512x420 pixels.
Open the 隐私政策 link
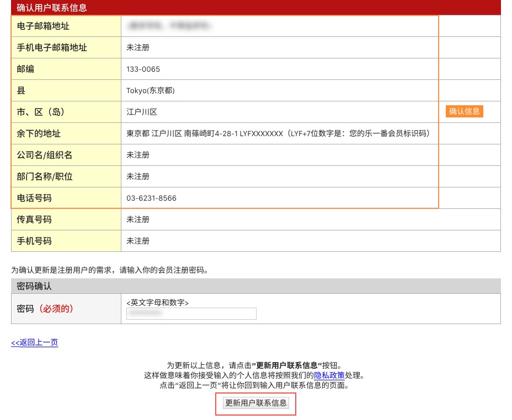(x=329, y=375)
